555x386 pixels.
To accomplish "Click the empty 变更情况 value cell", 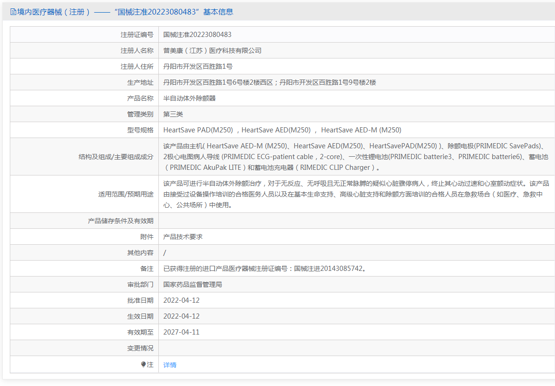I will pyautogui.click(x=355, y=348).
